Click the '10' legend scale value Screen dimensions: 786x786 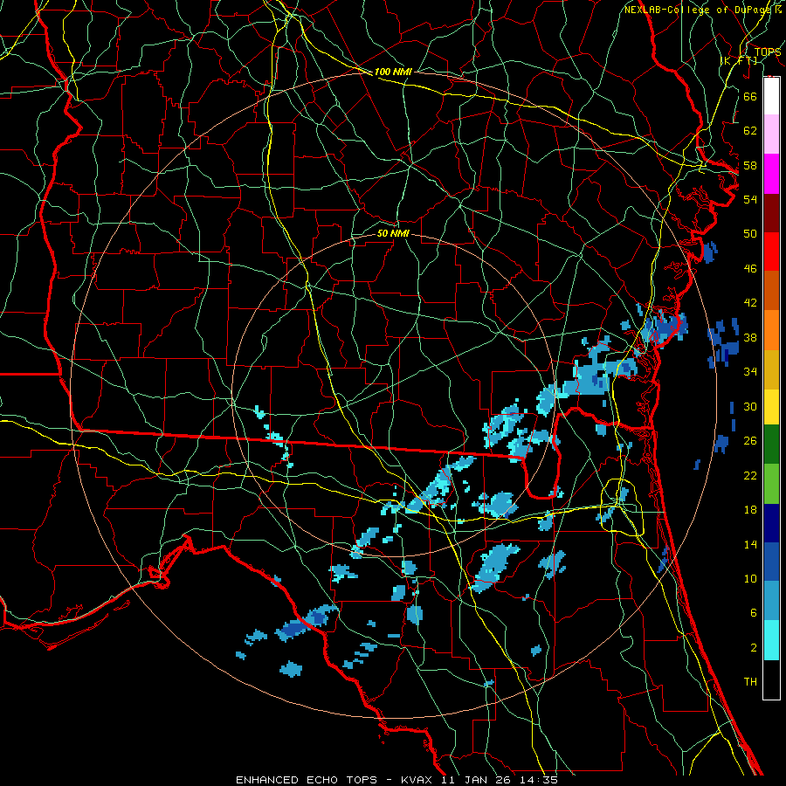[750, 578]
